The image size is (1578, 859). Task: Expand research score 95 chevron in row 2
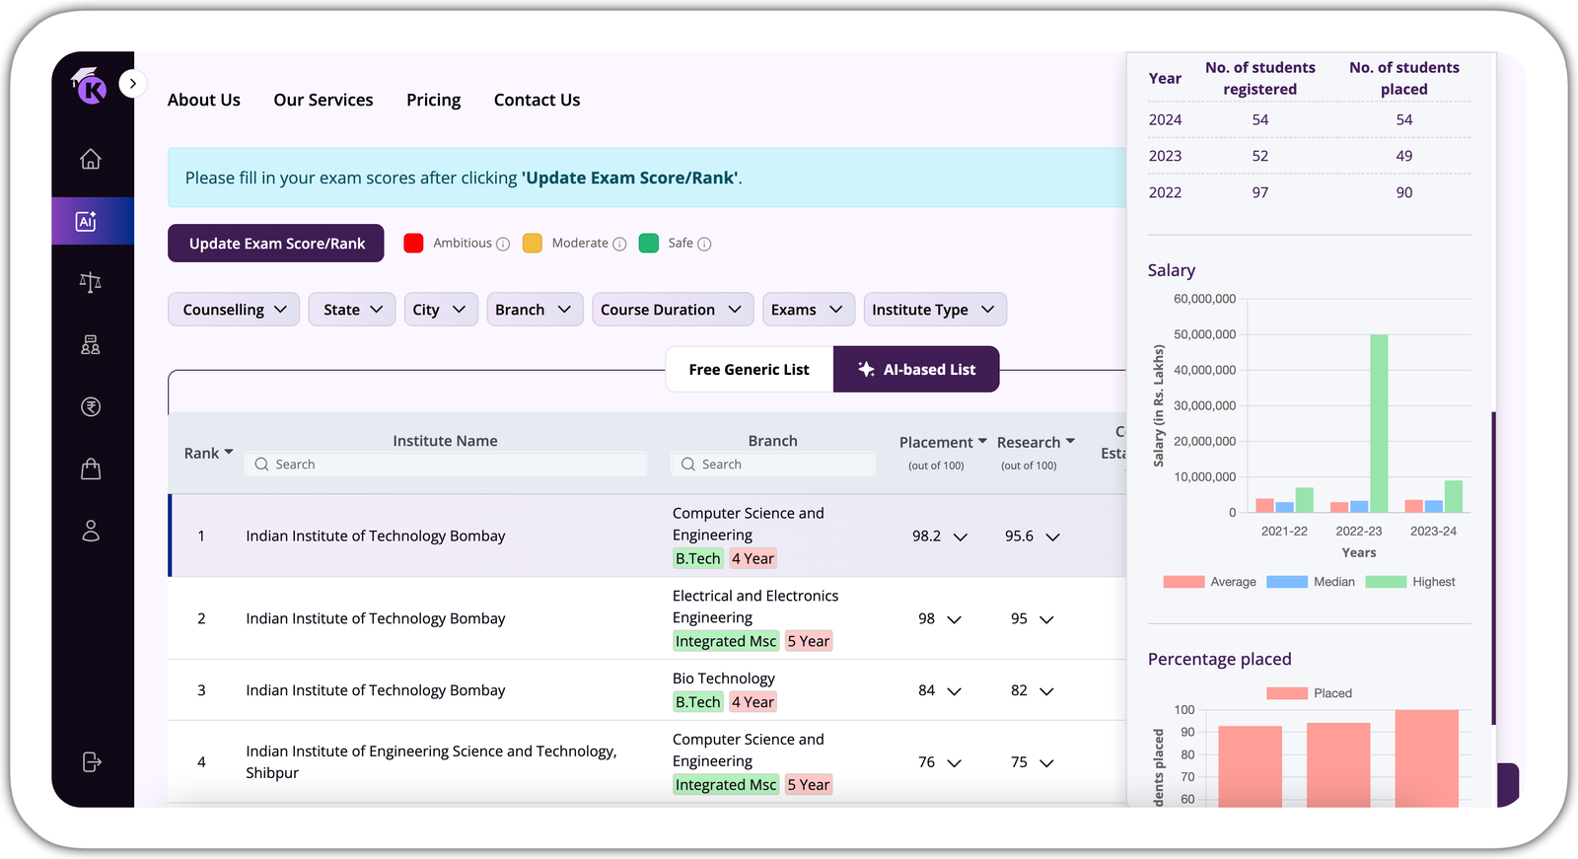click(1046, 620)
